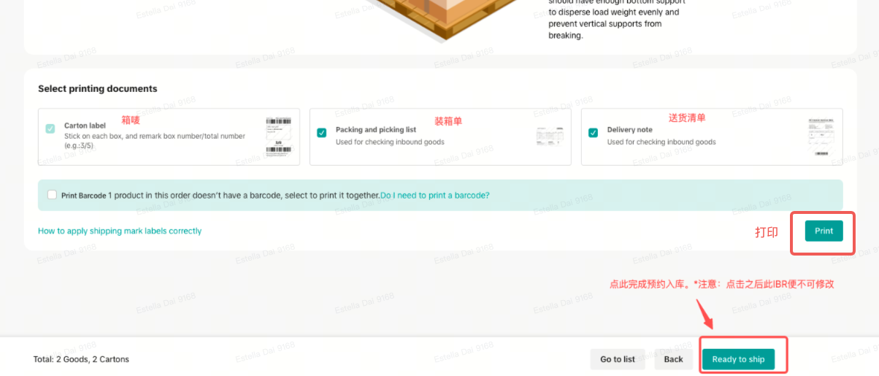Open 'Do I need to print a barcode?' link
The width and height of the screenshot is (879, 376).
click(x=435, y=196)
